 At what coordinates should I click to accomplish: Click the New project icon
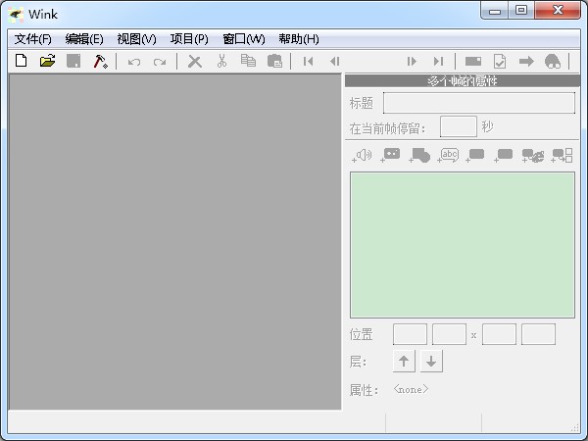pos(22,61)
